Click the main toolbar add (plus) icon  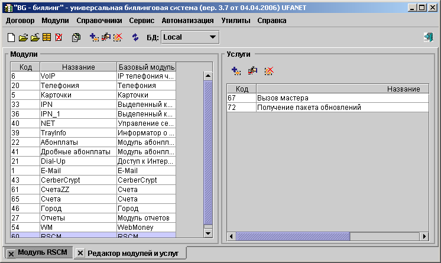[x=93, y=37]
